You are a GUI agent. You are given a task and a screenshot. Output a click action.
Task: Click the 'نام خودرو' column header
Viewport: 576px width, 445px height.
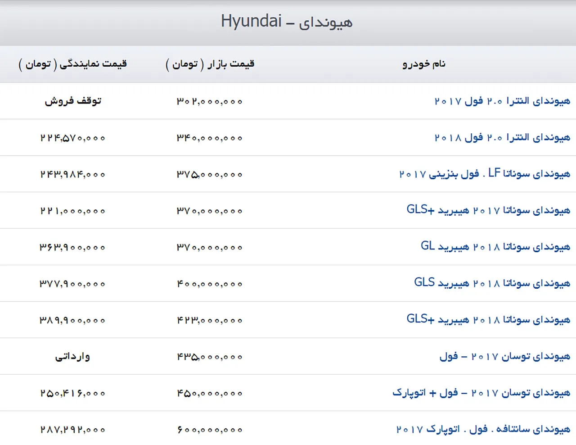[x=424, y=64]
